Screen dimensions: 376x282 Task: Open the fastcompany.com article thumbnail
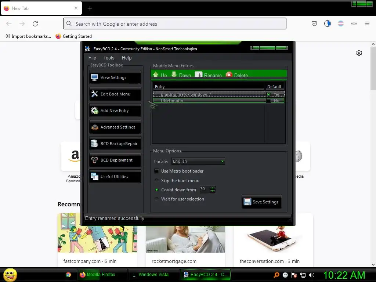click(x=97, y=239)
